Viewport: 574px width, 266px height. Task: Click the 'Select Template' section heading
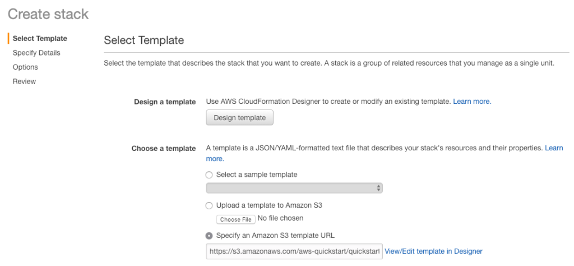coord(144,40)
